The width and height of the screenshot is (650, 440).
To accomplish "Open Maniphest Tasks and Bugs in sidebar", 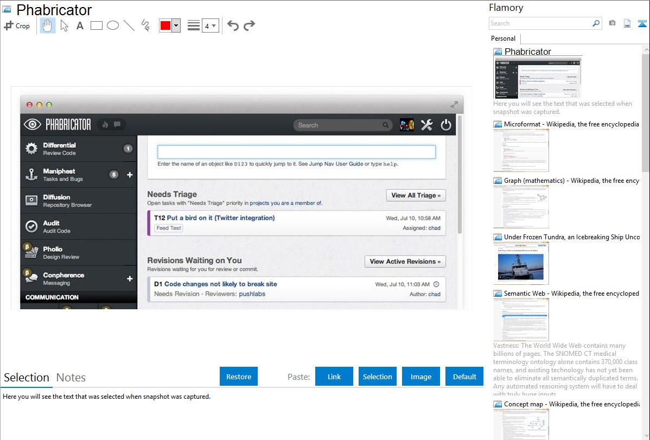I will [x=79, y=175].
